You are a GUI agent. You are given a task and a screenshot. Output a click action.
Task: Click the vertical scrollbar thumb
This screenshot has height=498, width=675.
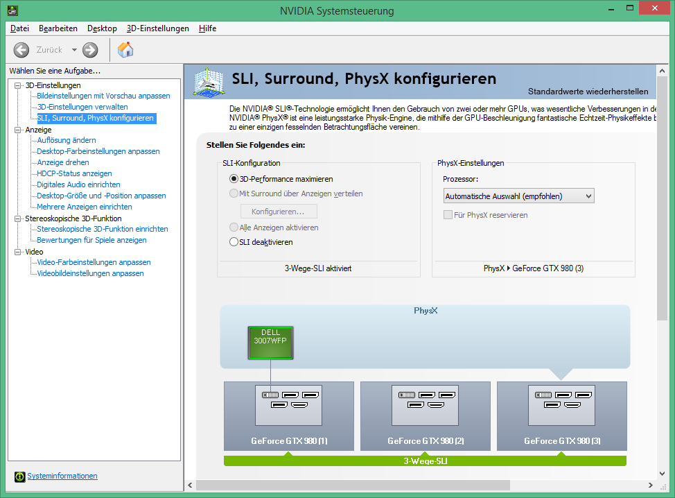pyautogui.click(x=662, y=198)
